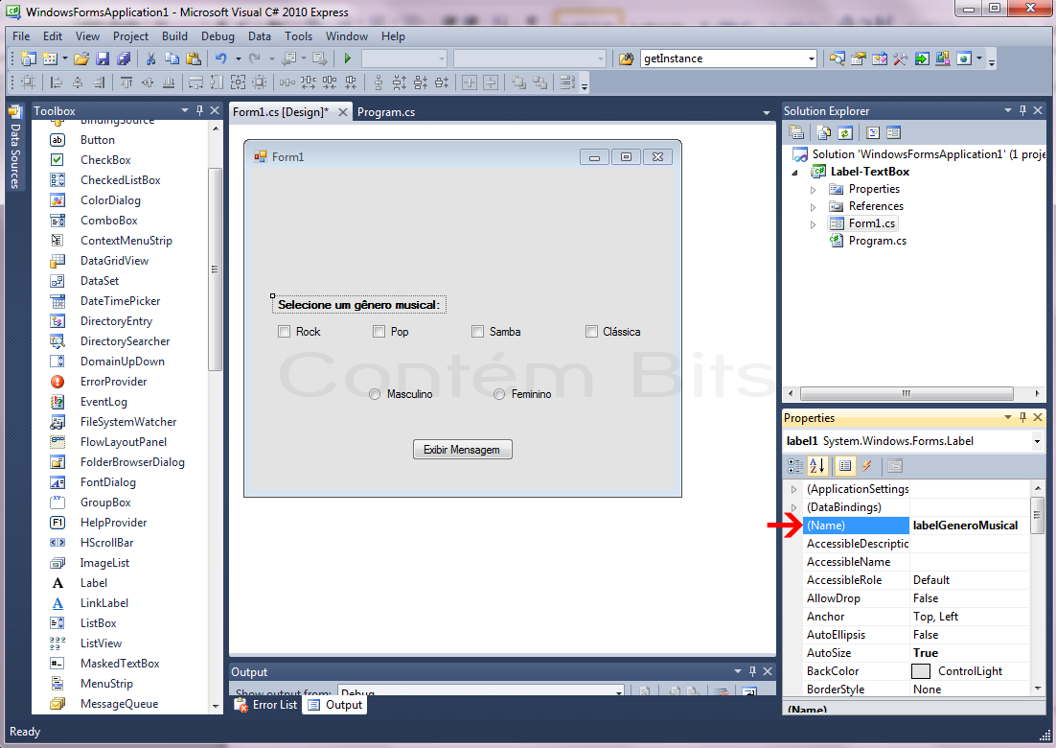Select the Feminino radio button
This screenshot has width=1056, height=748.
pos(499,394)
